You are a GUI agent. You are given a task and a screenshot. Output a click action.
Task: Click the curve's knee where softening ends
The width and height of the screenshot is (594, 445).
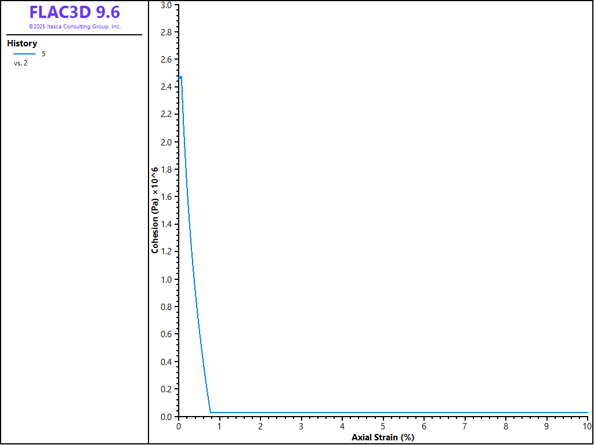pyautogui.click(x=211, y=413)
